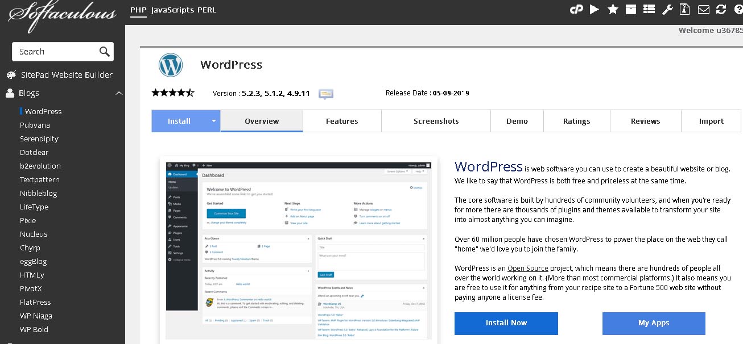The width and height of the screenshot is (743, 344).
Task: Switch to the Features tab
Action: tap(342, 121)
